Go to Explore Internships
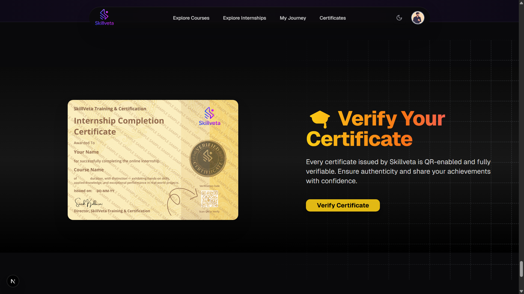 pos(245,18)
